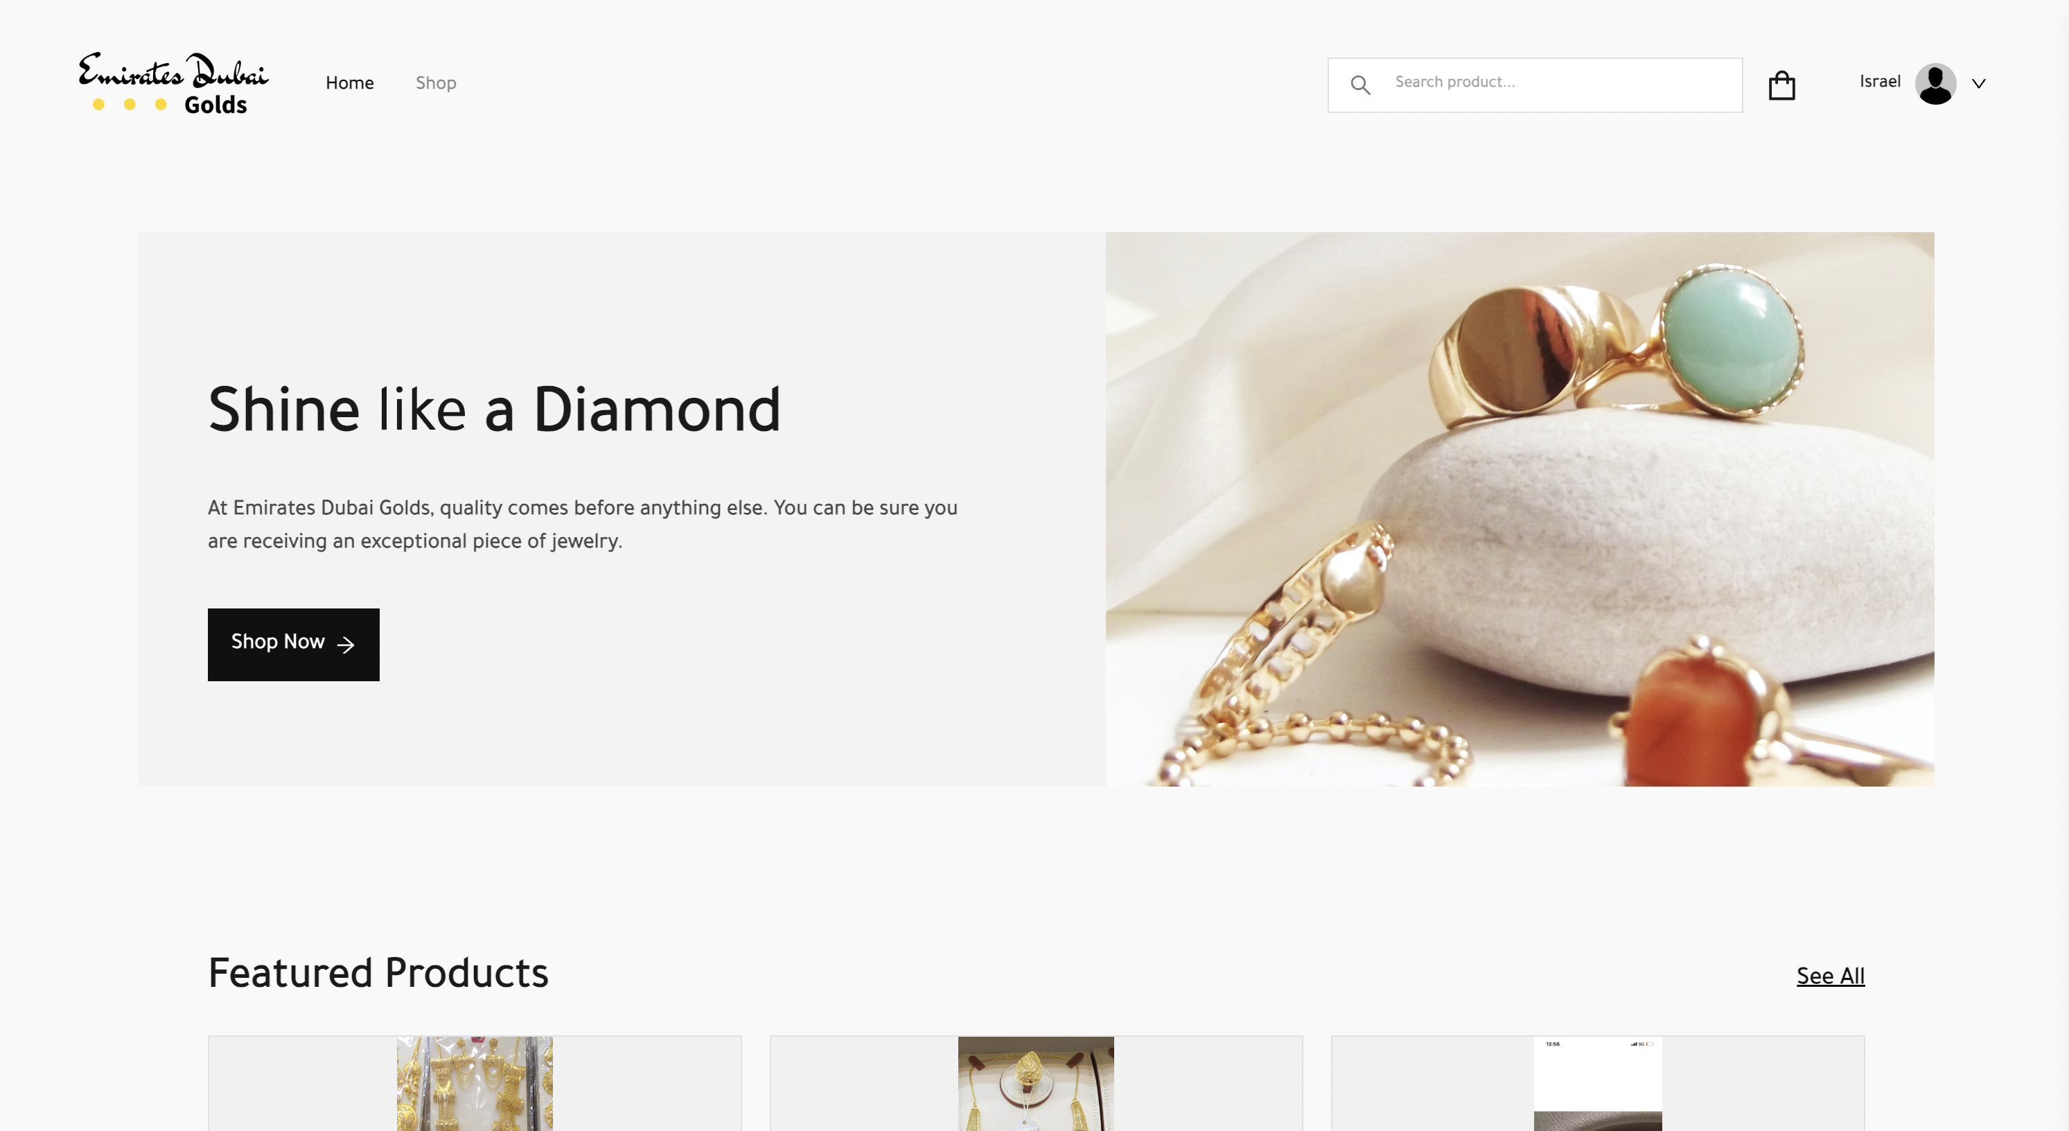Screen dimensions: 2069x1131
Task: Go to the Home menu item
Action: [349, 82]
